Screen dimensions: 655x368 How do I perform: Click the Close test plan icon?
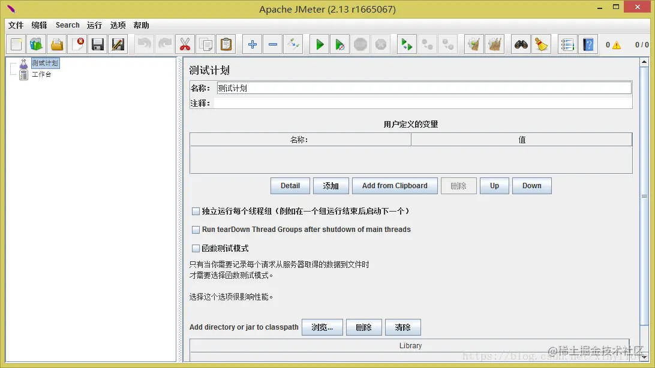click(77, 44)
